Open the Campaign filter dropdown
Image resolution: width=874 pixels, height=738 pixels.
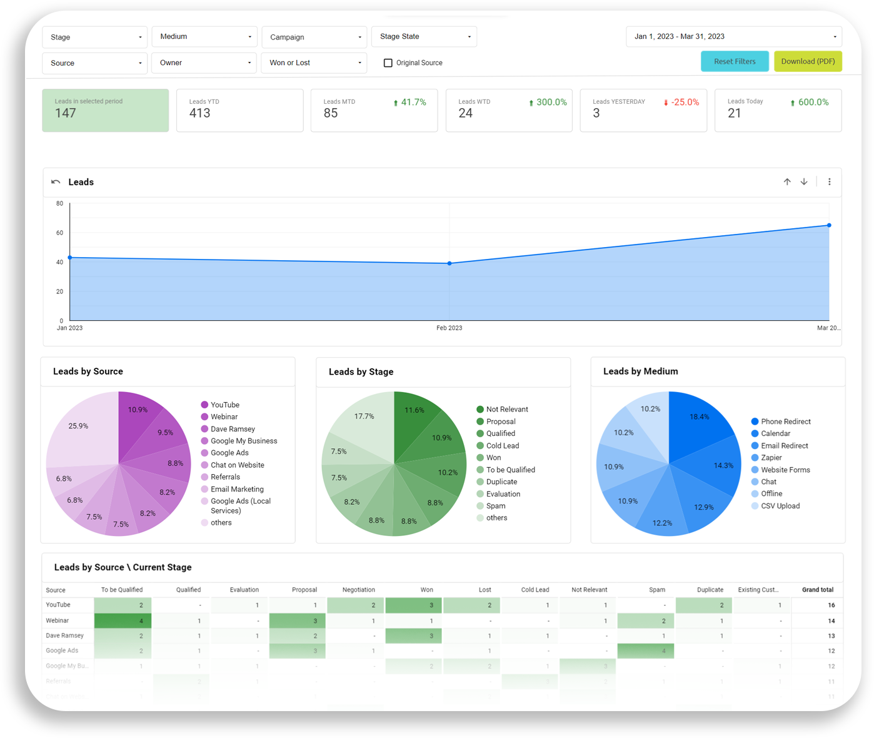tap(314, 37)
